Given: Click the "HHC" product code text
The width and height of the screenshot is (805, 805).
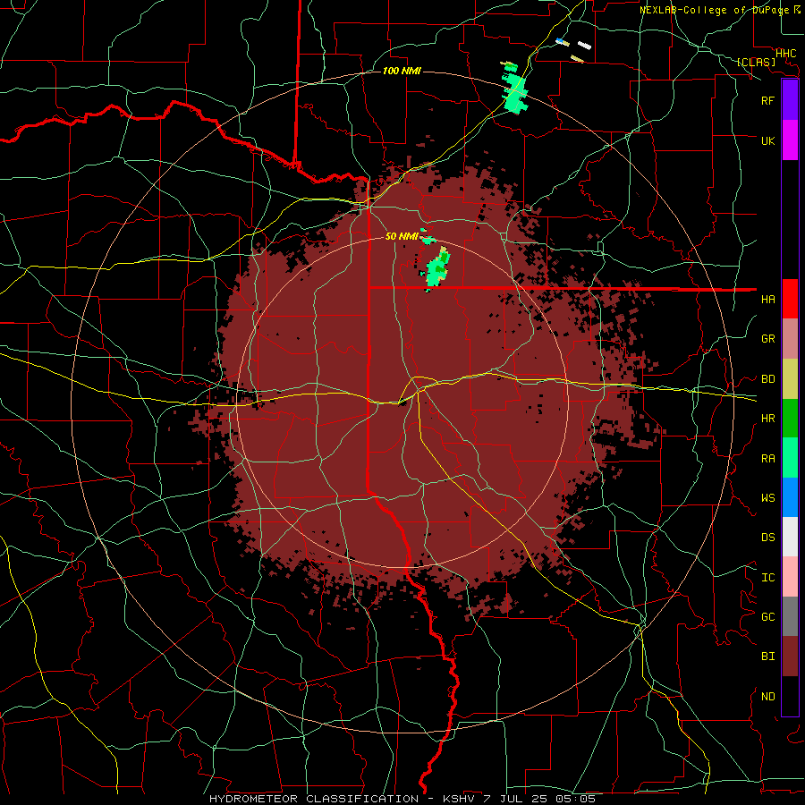Looking at the screenshot, I should click(x=785, y=54).
